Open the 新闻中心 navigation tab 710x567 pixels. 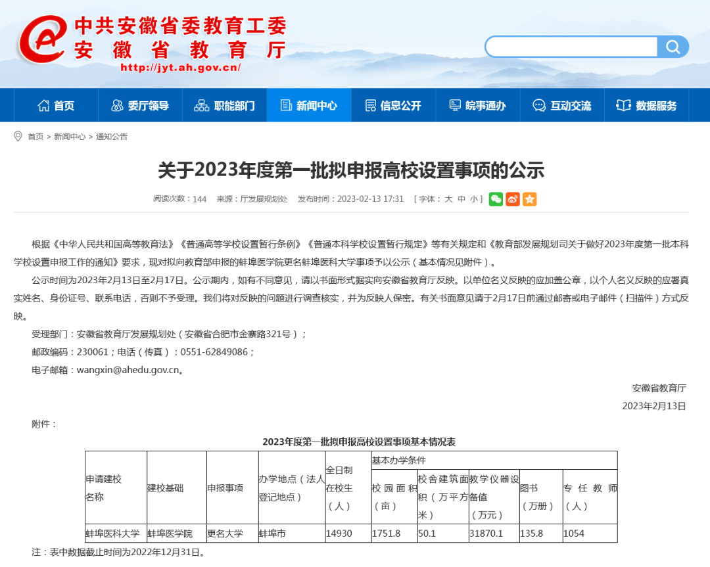(317, 105)
